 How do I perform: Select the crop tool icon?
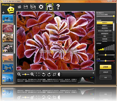[x=54, y=74]
